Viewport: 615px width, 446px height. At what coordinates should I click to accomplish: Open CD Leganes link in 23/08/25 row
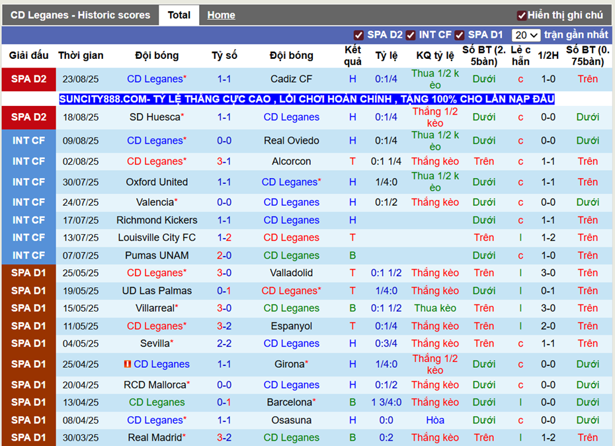coord(155,79)
